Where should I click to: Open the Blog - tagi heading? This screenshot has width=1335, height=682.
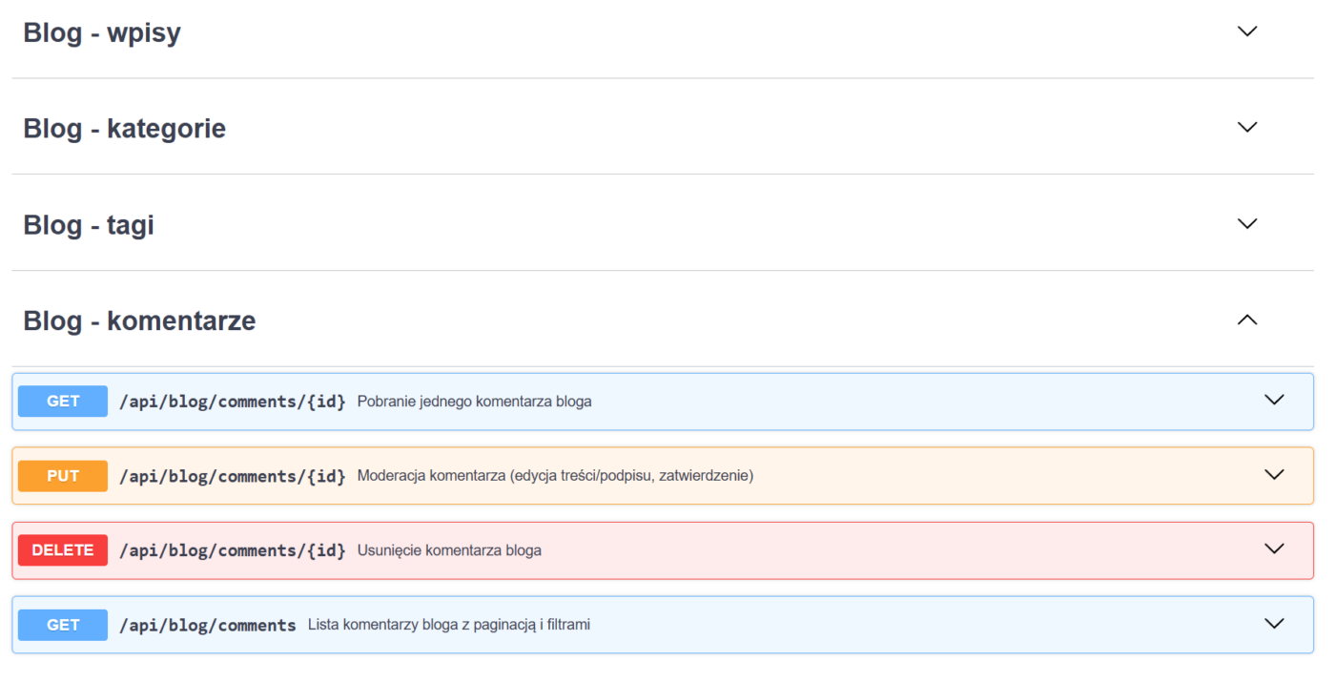pos(89,225)
